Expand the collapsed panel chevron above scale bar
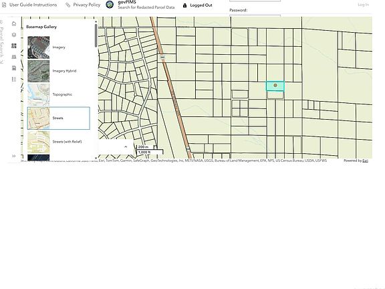385x289 pixels. [126, 147]
